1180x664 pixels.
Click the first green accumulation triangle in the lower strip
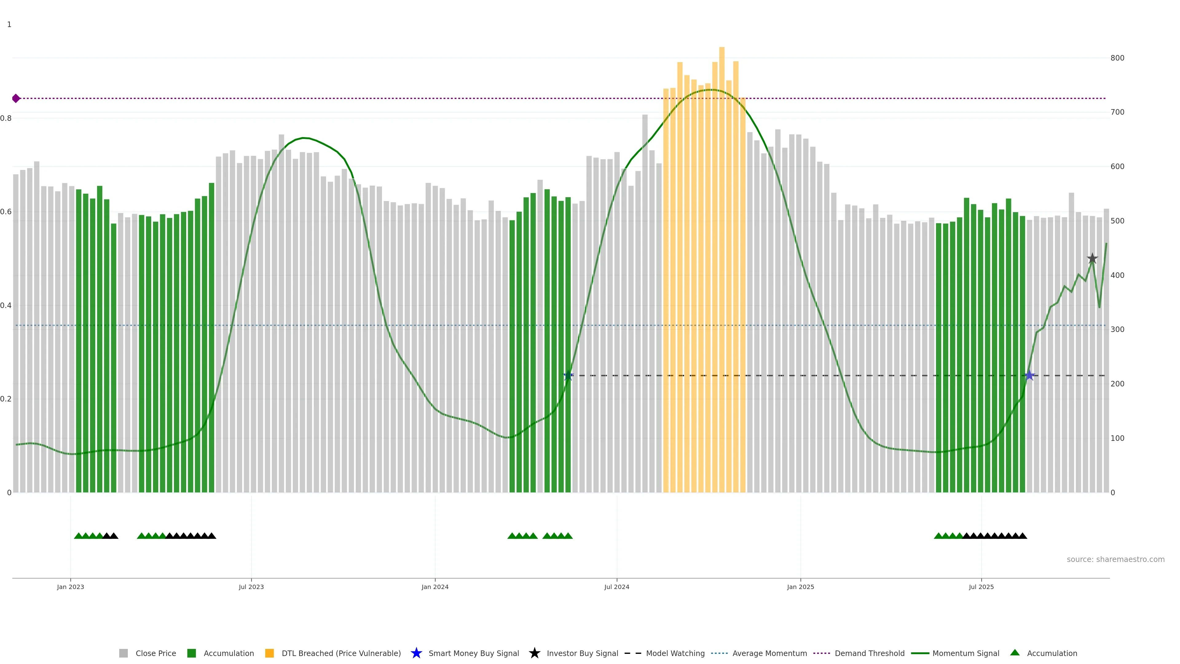(78, 536)
